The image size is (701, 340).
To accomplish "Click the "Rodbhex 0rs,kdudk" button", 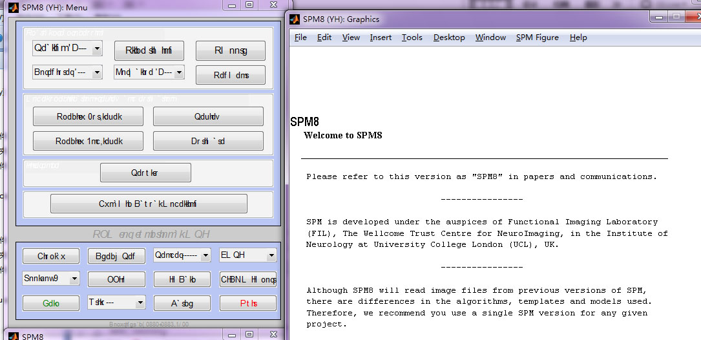I will click(88, 116).
